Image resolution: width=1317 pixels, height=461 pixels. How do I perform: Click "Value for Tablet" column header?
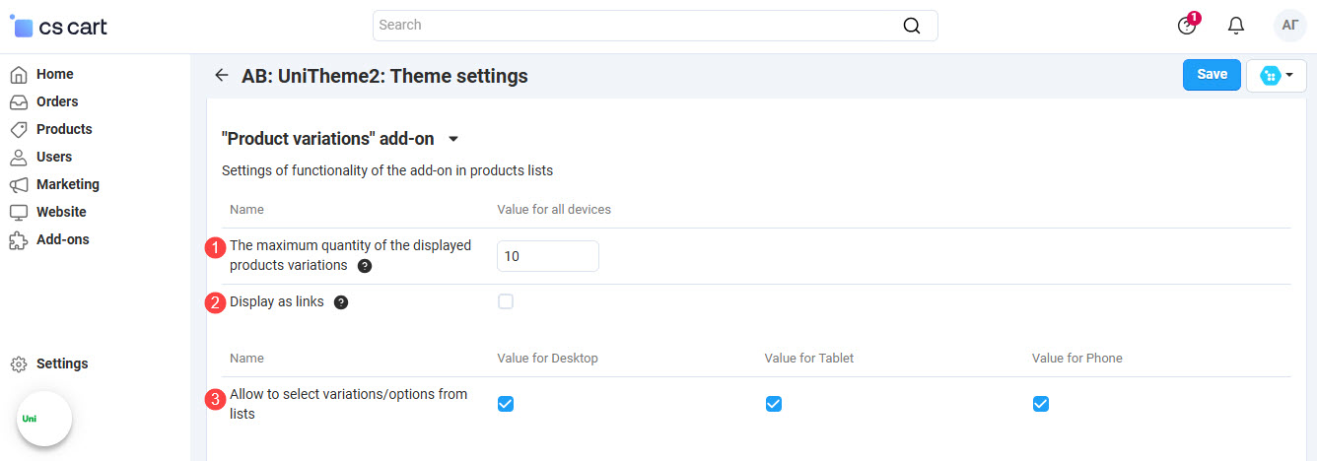[x=809, y=359]
